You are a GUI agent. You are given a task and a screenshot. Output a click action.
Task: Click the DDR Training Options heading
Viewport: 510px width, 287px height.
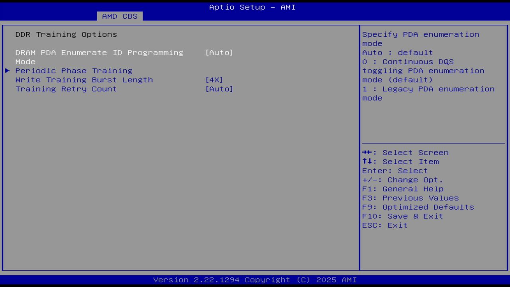pyautogui.click(x=66, y=34)
